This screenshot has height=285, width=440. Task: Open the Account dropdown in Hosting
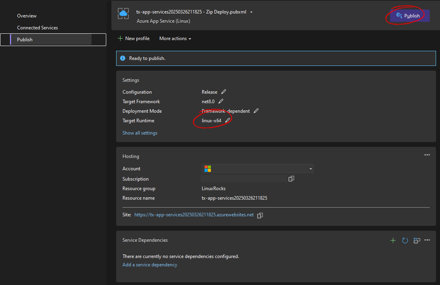click(x=310, y=168)
